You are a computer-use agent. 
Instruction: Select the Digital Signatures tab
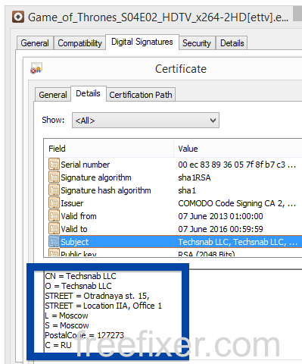(142, 42)
